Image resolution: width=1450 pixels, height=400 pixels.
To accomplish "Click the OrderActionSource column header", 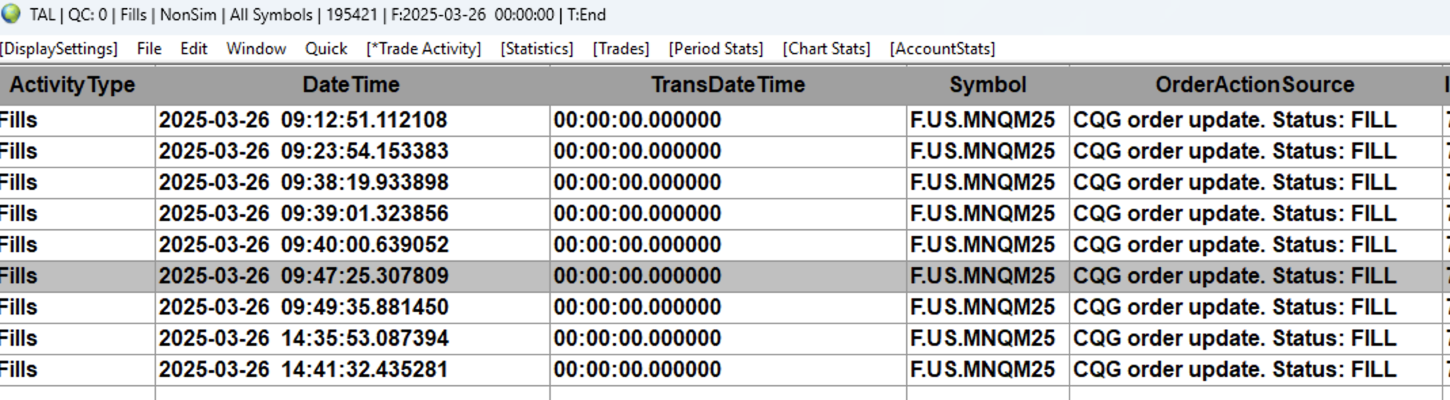I will (x=1255, y=85).
